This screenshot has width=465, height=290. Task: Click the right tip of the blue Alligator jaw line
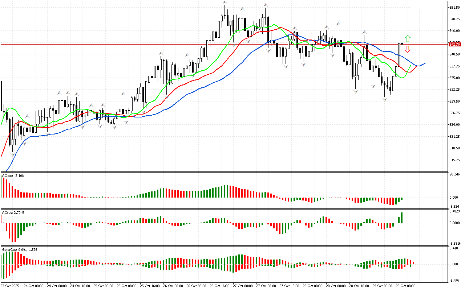click(425, 63)
